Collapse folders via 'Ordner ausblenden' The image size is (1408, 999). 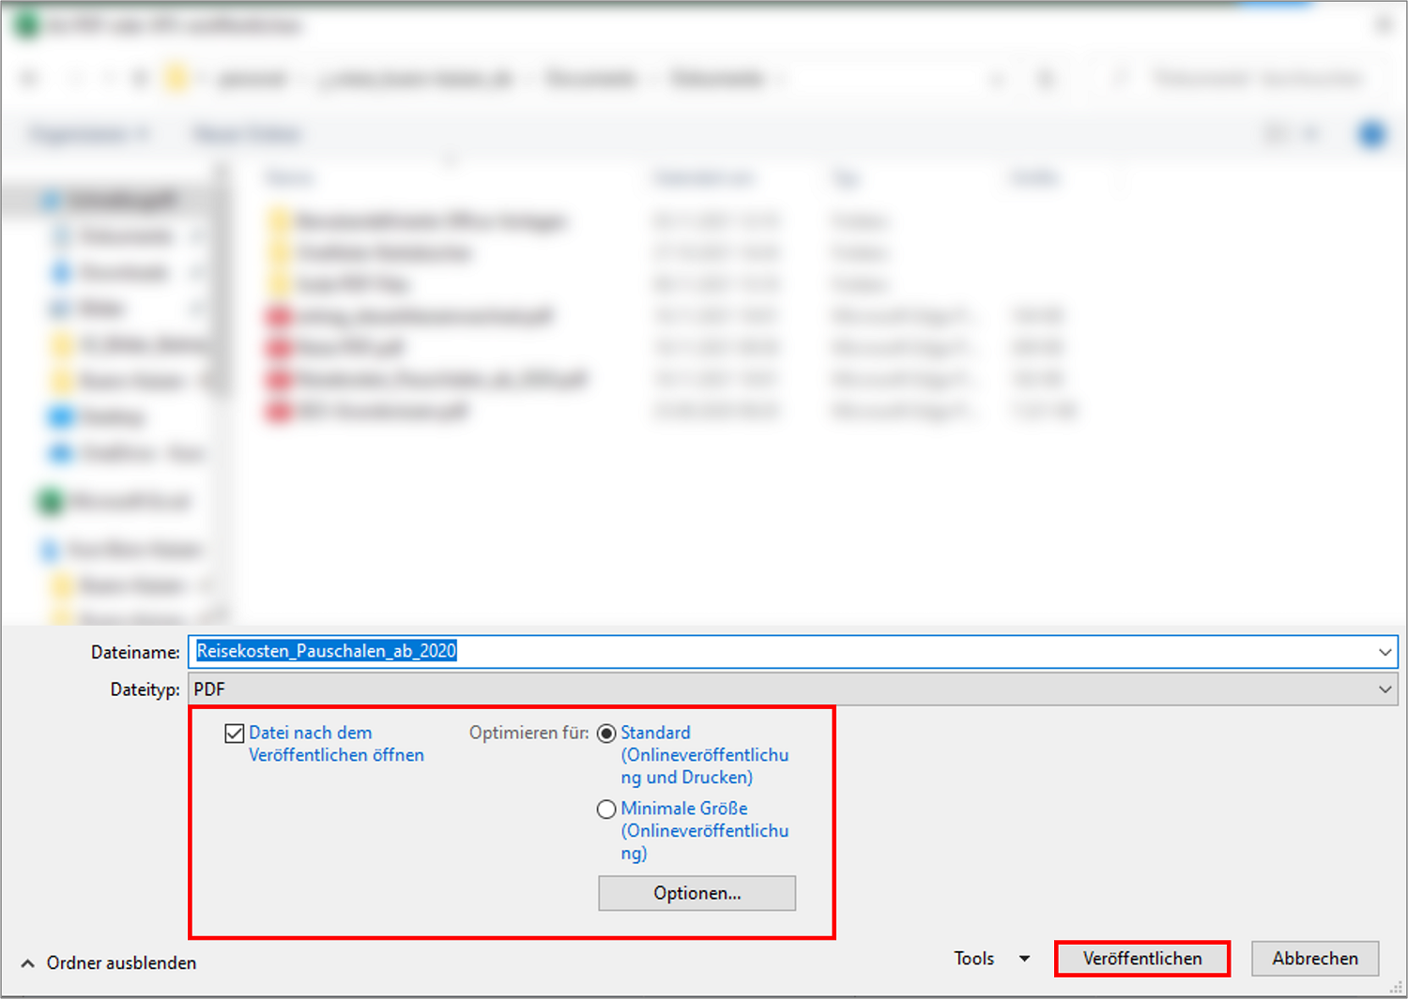point(109,963)
